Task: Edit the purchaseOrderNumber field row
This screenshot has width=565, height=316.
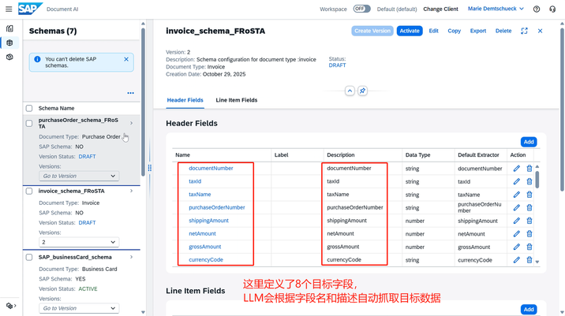Action: coord(516,208)
